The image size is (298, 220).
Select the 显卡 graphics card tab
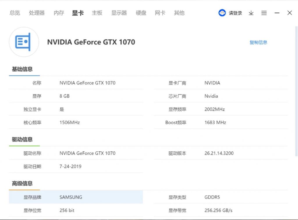(77, 13)
